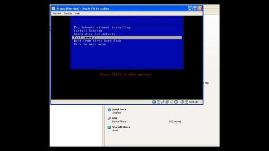Select Check disc for defects option

point(95,34)
